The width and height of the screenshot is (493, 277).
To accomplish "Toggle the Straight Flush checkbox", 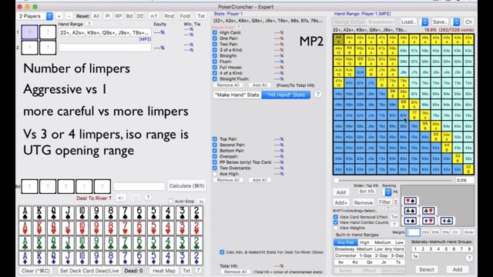I will tap(215, 78).
